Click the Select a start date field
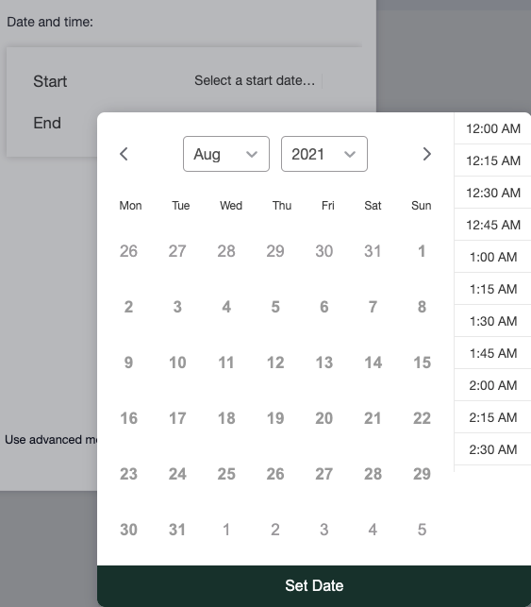The height and width of the screenshot is (607, 531). tap(255, 80)
